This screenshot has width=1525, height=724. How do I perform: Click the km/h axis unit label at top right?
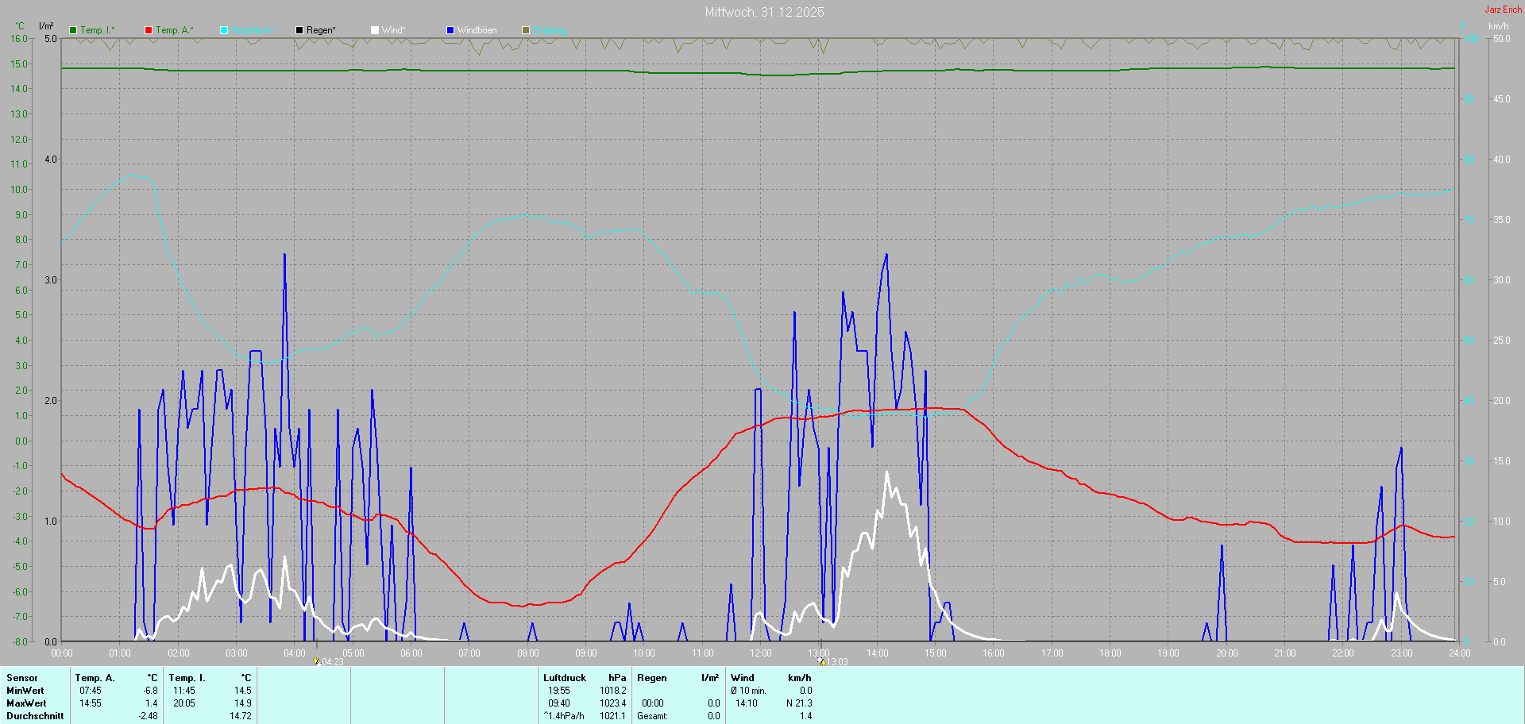1499,26
